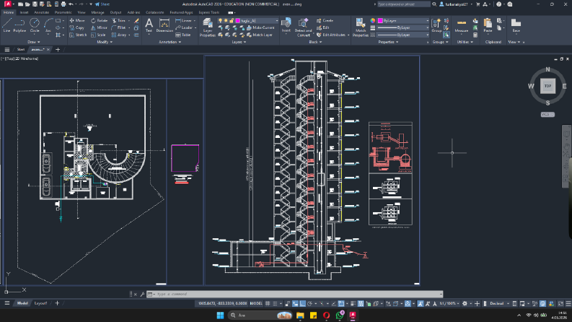Click the Move tool
Screen dimensions: 572x322
(77, 20)
